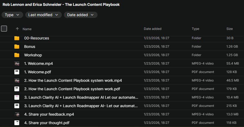Open the Type filter dropdown

click(12, 15)
